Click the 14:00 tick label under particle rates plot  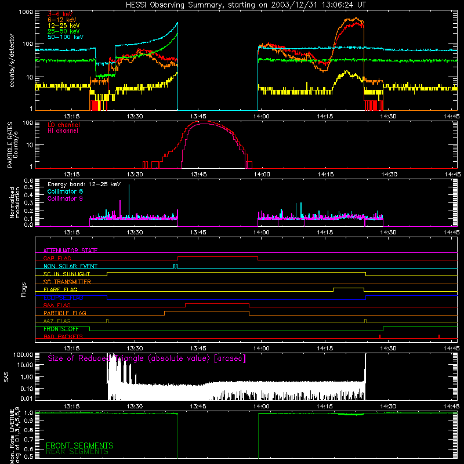262,175
